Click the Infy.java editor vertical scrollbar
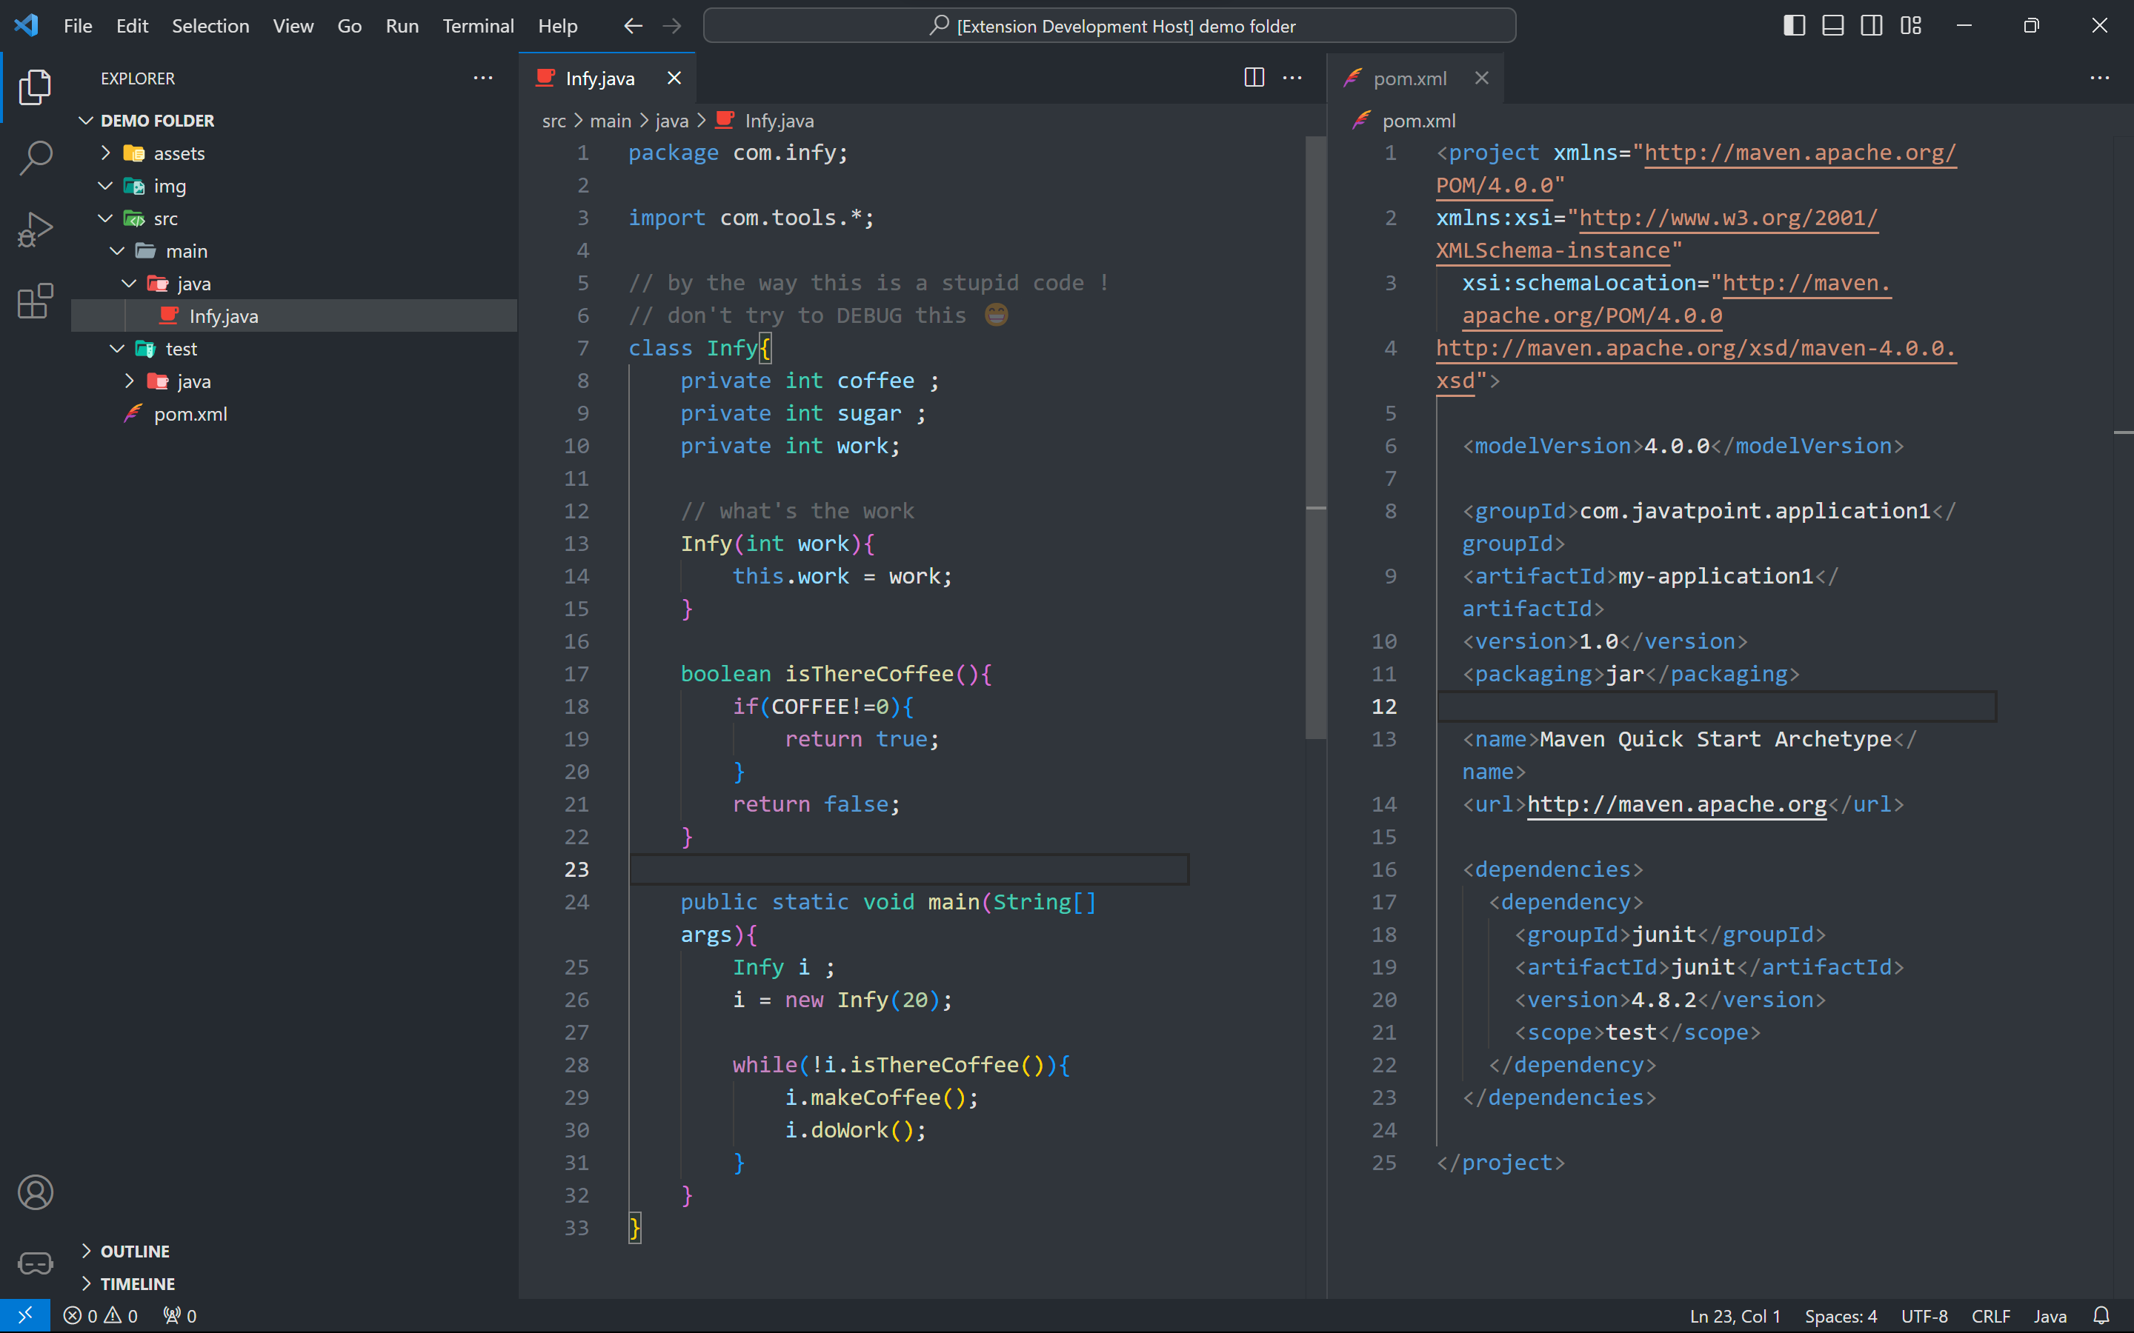Screen dimensions: 2134x1333 [x=1316, y=436]
